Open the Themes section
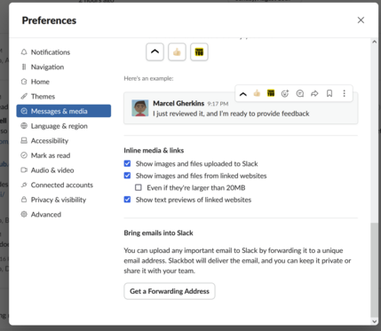The image size is (381, 331). 64,97
